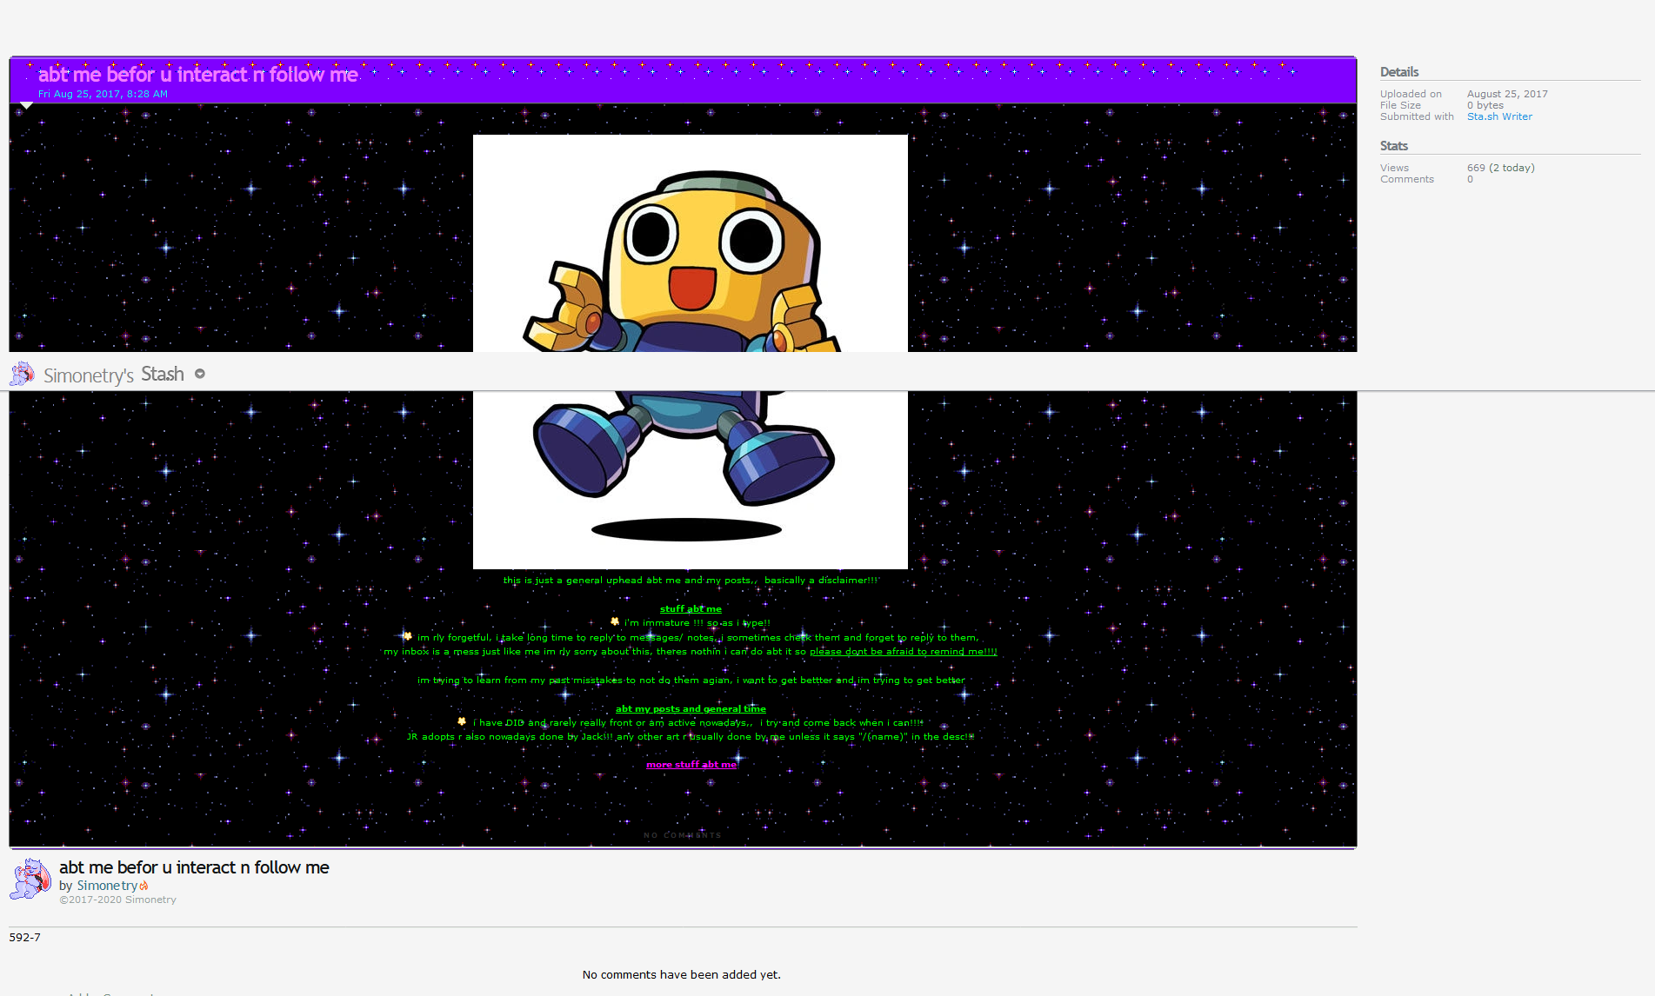Viewport: 1655px width, 996px height.
Task: Open the 'stuff abt me' link
Action: click(x=691, y=609)
